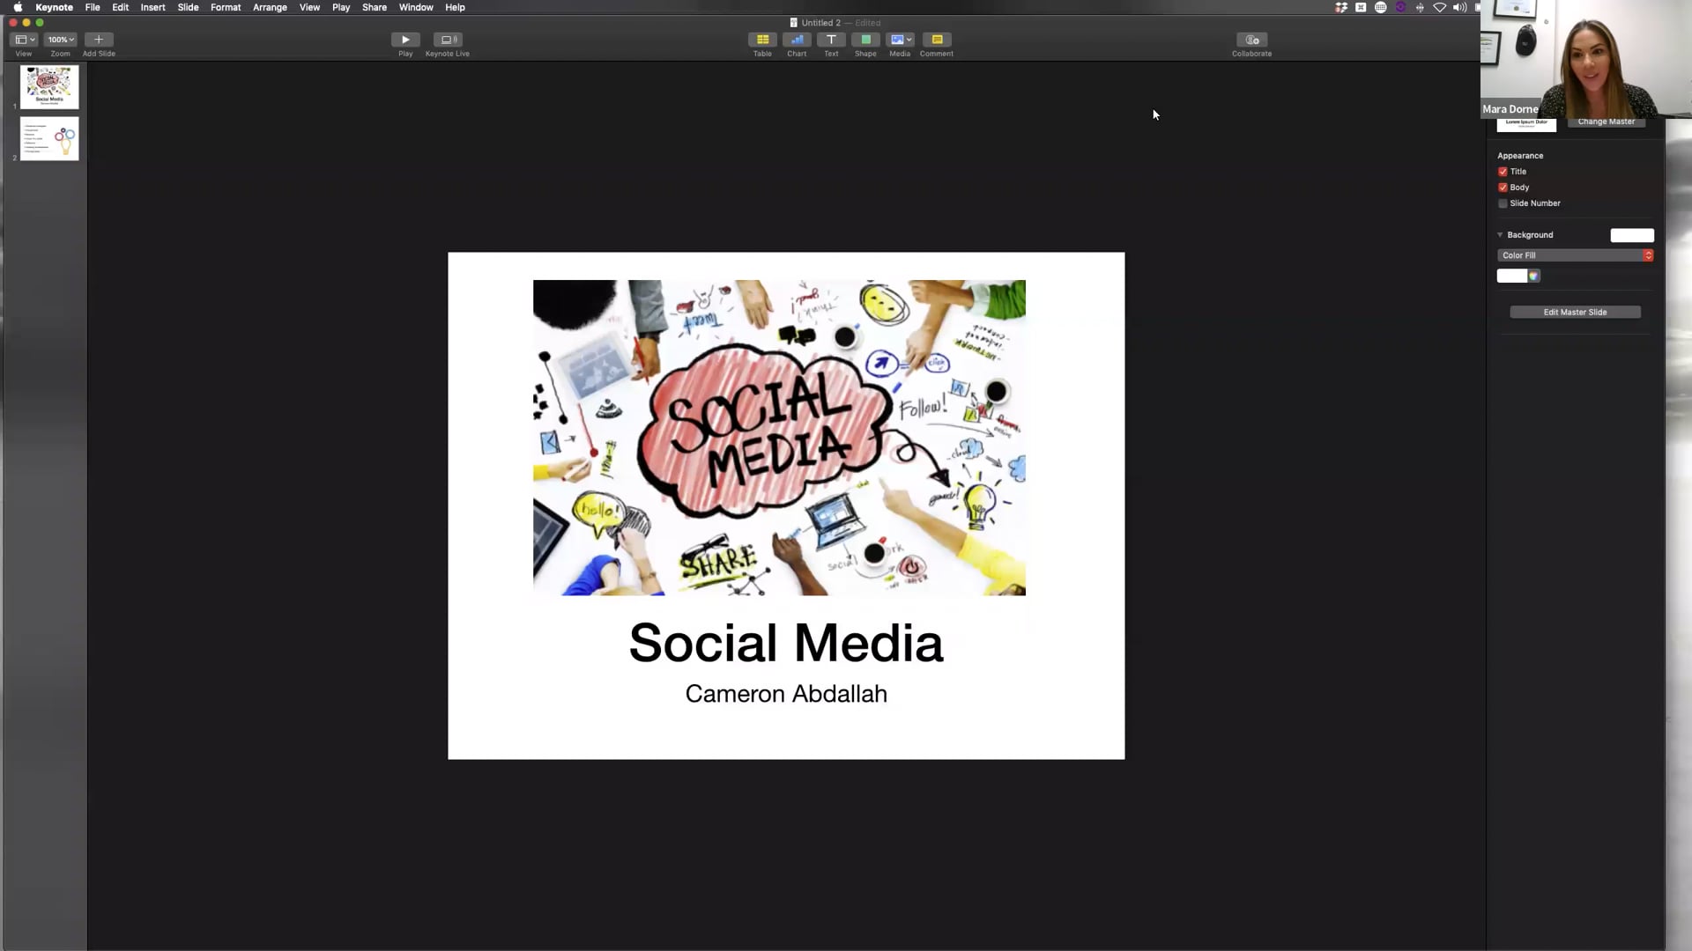Add a Comment to the slide
Screen dimensions: 1692x951
pyautogui.click(x=936, y=40)
